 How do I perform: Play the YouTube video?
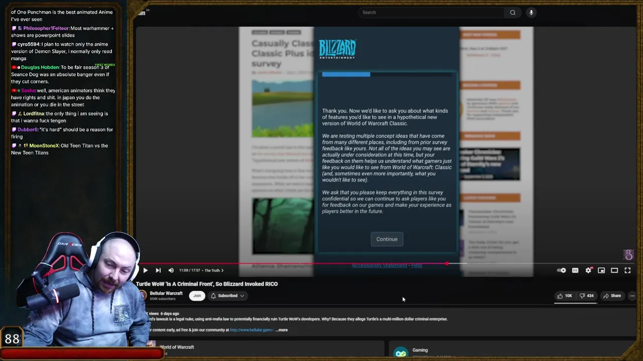[x=145, y=270]
